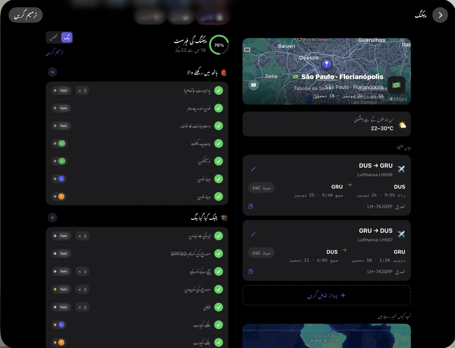The image size is (455, 348).
Task: Click the 22–30°C forecast text
Action: pyautogui.click(x=382, y=128)
